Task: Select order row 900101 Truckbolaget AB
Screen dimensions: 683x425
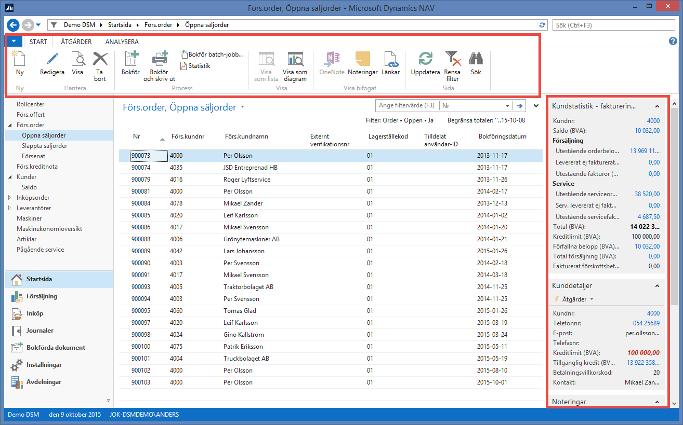Action: coord(331,359)
